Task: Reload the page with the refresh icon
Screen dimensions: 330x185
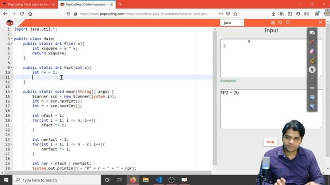Action: (x=22, y=14)
